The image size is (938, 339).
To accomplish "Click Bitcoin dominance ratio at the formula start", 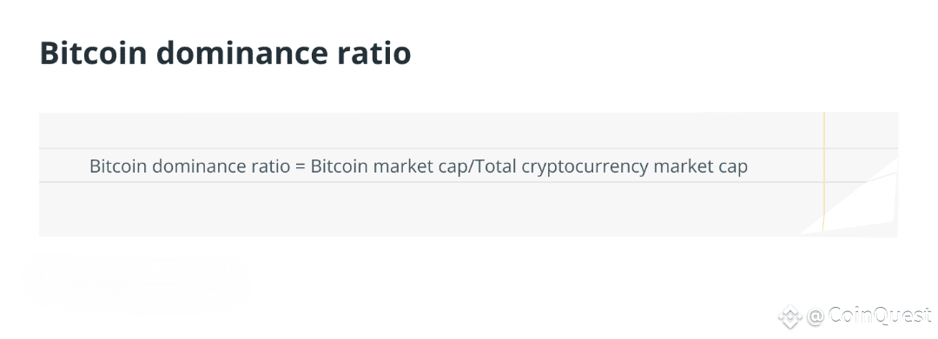I will click(189, 166).
